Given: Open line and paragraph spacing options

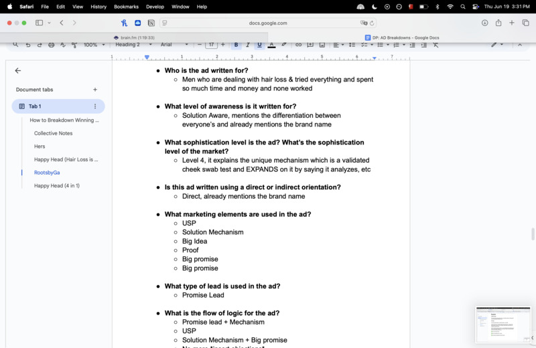Looking at the screenshot, I should click(352, 45).
